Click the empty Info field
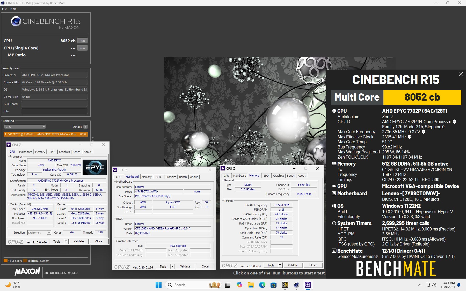The width and height of the screenshot is (466, 291). [x=54, y=111]
